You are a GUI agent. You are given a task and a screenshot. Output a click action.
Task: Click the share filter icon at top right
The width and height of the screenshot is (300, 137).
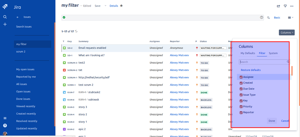tap(279, 6)
